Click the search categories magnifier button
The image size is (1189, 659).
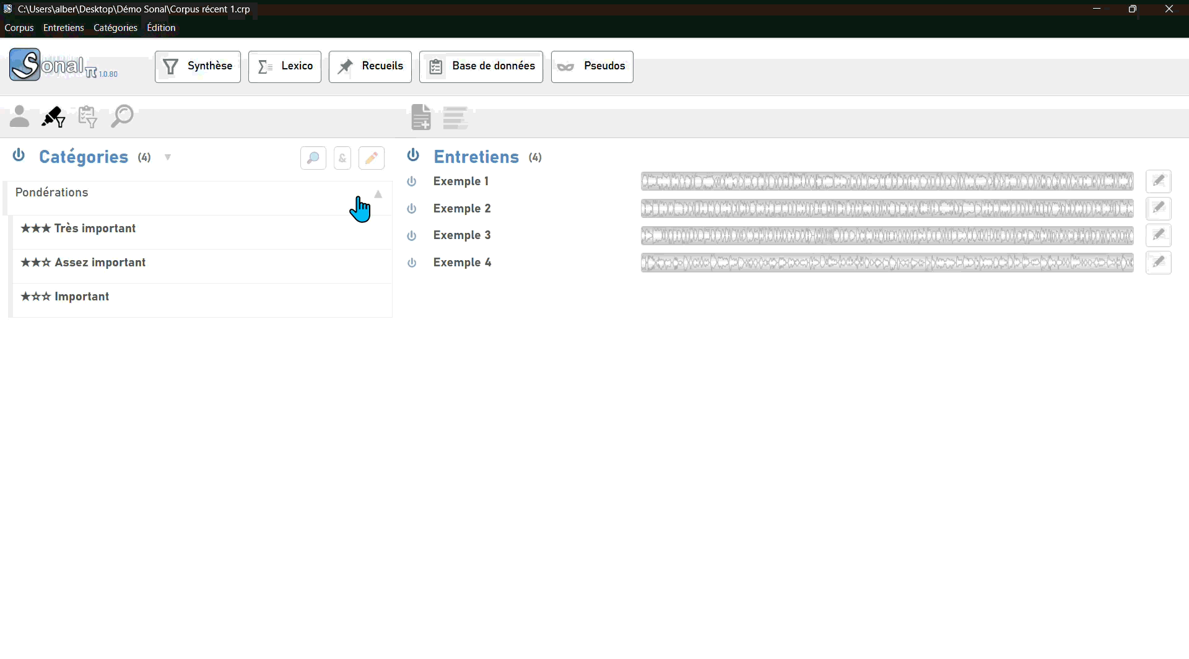pos(313,158)
